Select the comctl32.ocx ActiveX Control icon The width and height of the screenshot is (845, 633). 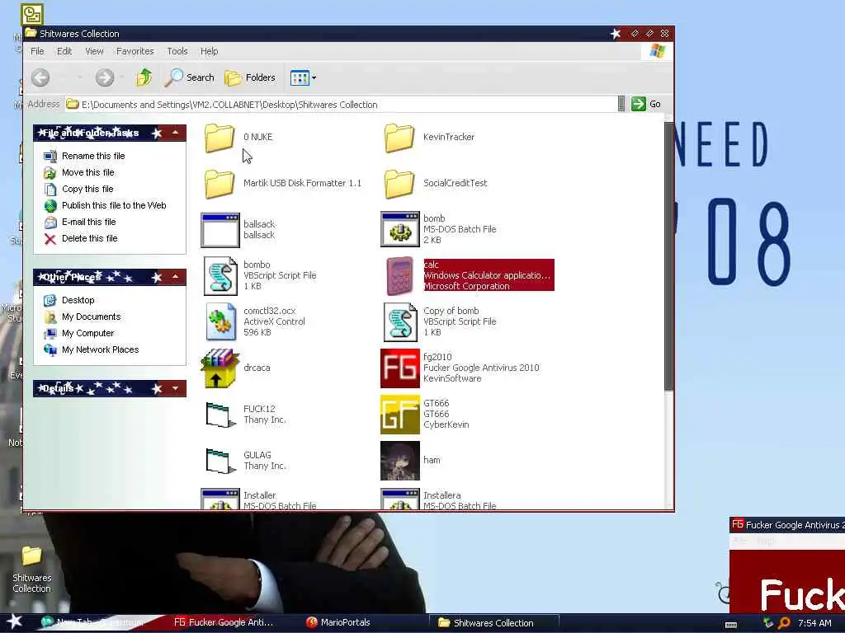[x=220, y=321]
